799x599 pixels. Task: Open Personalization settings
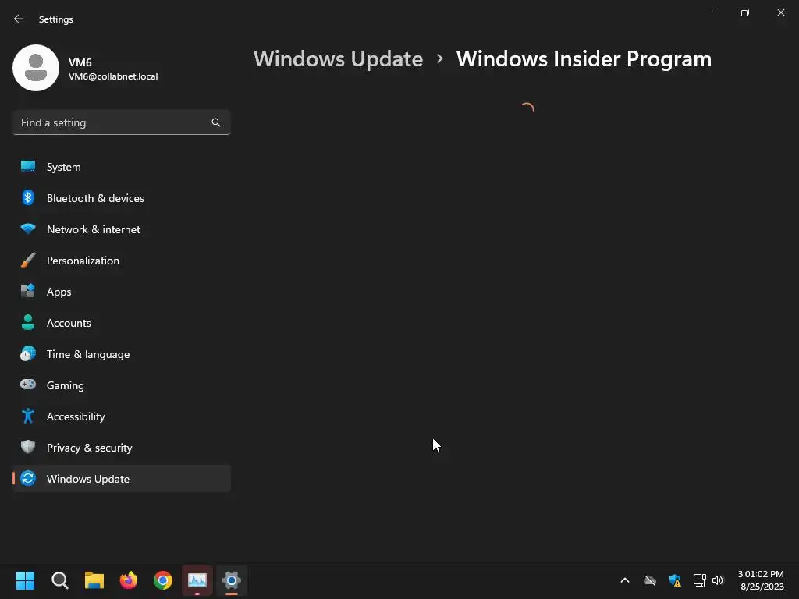click(121, 261)
